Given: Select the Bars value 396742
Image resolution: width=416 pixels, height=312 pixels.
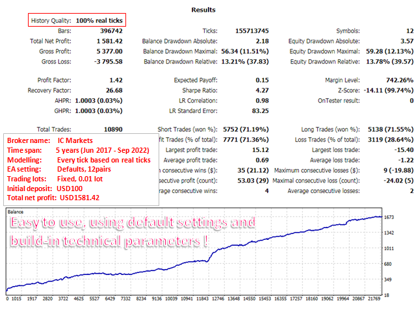Looking at the screenshot, I should (111, 31).
